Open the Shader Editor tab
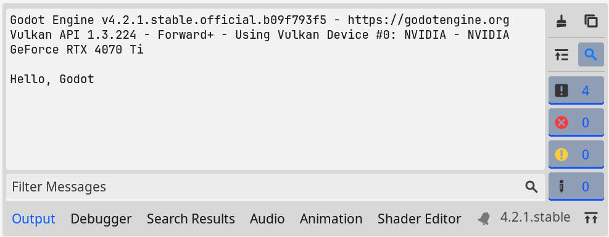 tap(420, 219)
